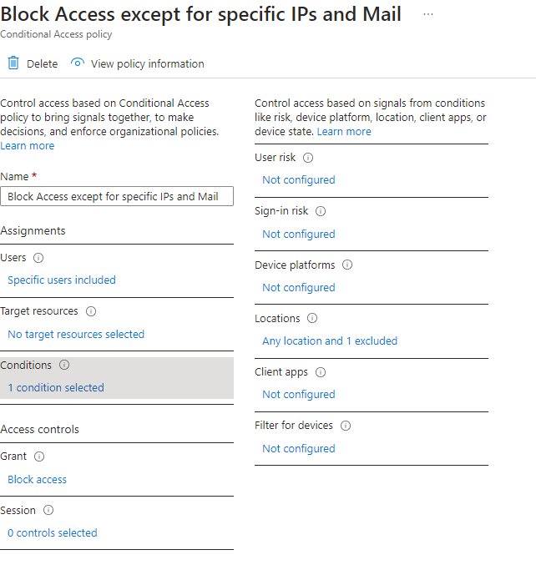The image size is (536, 565).
Task: Click the info icon next to Grant
Action: click(x=39, y=457)
